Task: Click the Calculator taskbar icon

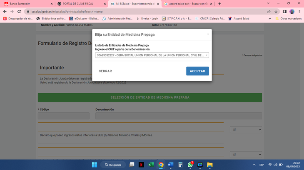Action: 180,165
